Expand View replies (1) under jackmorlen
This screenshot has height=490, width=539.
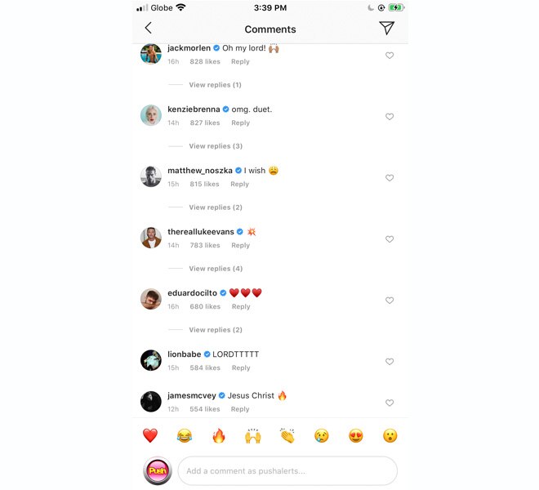click(x=215, y=85)
